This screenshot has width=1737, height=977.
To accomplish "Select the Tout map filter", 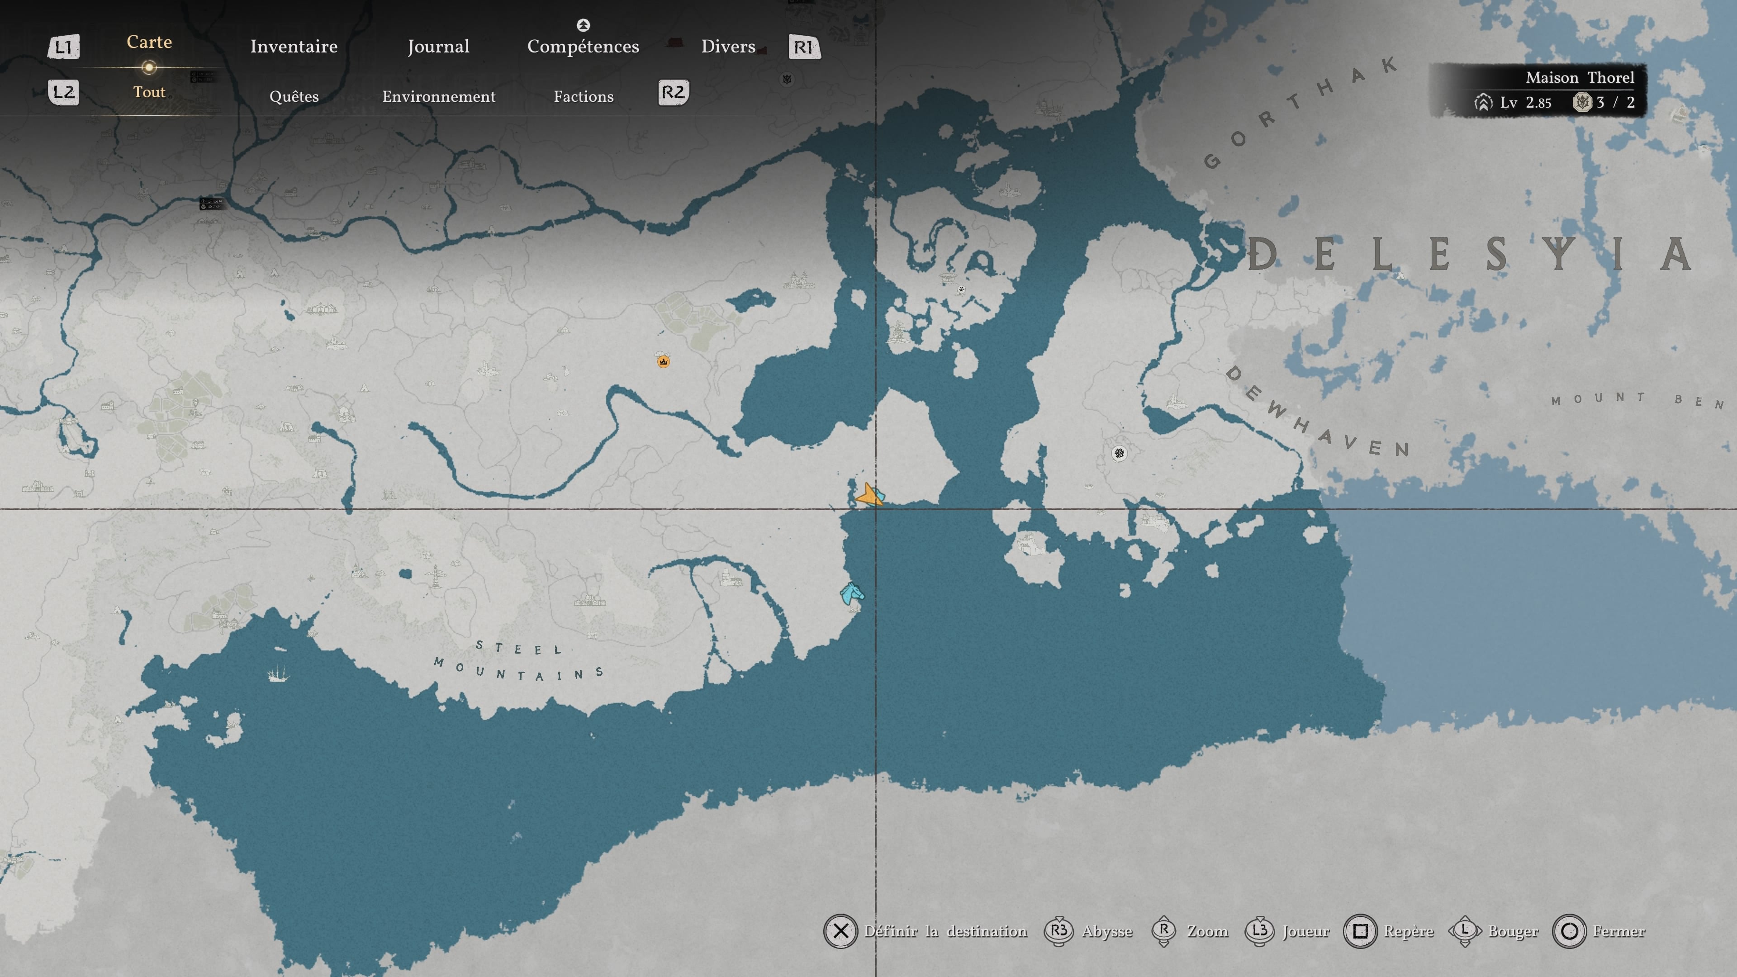I will (x=149, y=92).
